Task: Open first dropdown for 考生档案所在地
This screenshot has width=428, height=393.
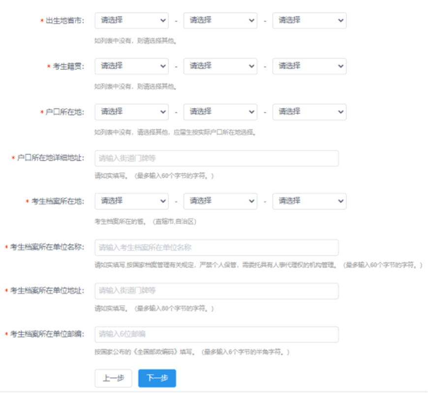Action: point(131,201)
